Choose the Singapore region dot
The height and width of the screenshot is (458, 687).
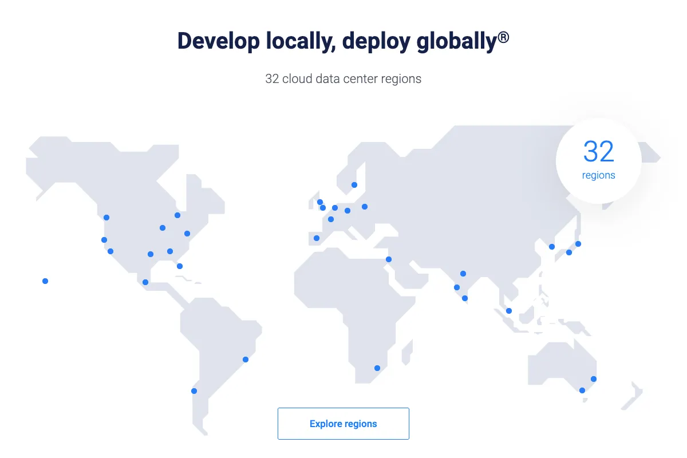pos(508,311)
